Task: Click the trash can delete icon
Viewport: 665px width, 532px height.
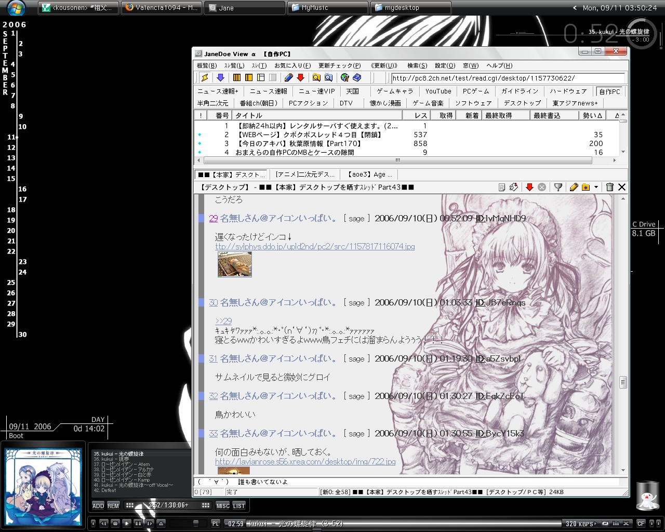Action: [x=610, y=187]
